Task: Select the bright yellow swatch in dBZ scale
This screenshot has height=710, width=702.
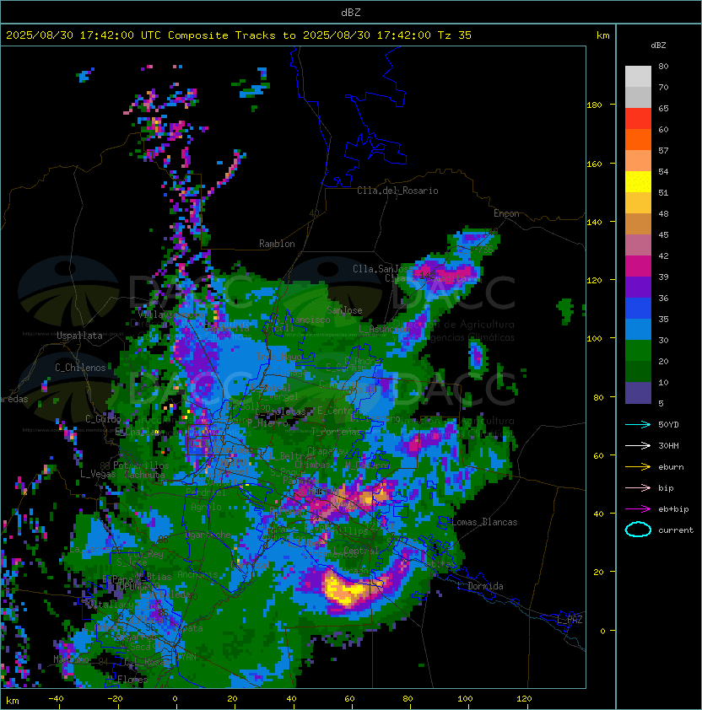Action: [x=638, y=182]
